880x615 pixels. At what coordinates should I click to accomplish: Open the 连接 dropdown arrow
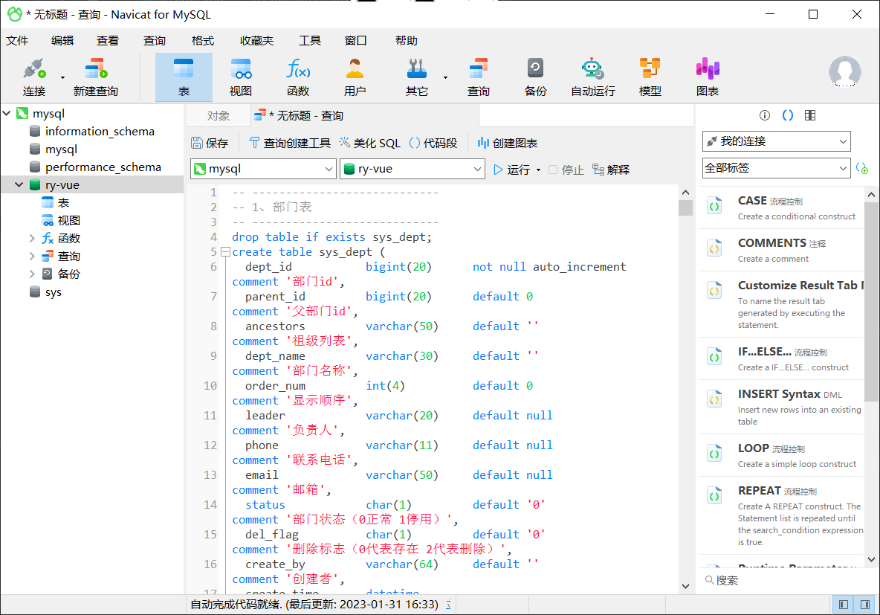pos(62,77)
